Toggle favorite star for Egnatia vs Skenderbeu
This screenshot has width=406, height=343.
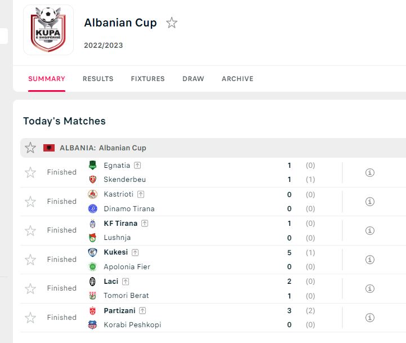tap(30, 172)
